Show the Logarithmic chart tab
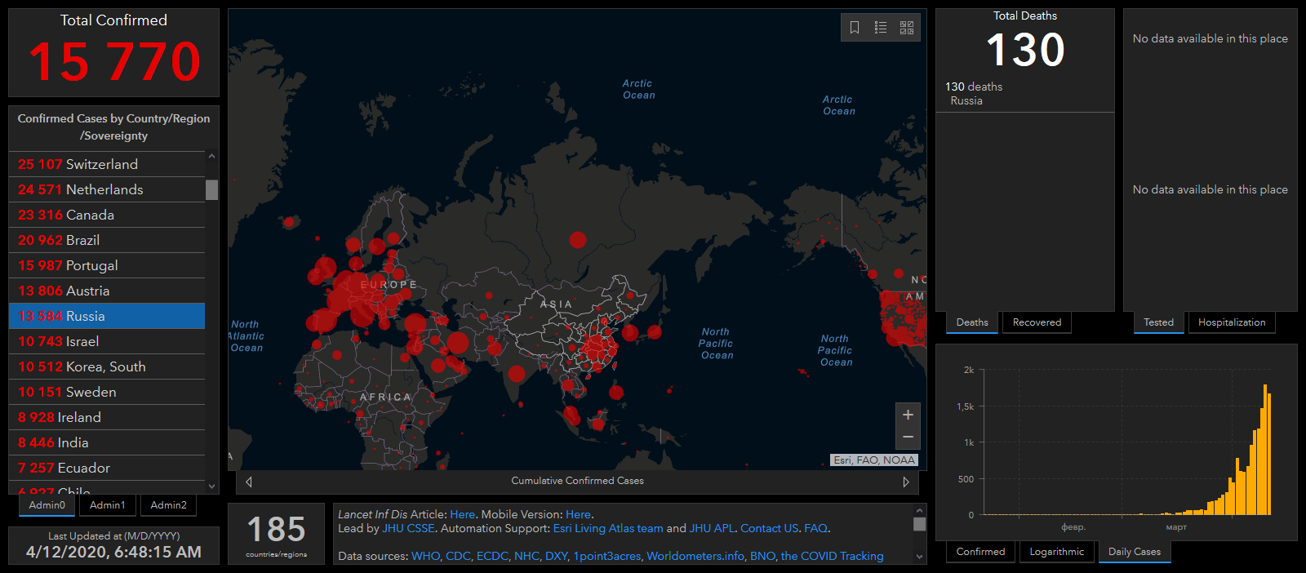1306x573 pixels. [x=1057, y=552]
